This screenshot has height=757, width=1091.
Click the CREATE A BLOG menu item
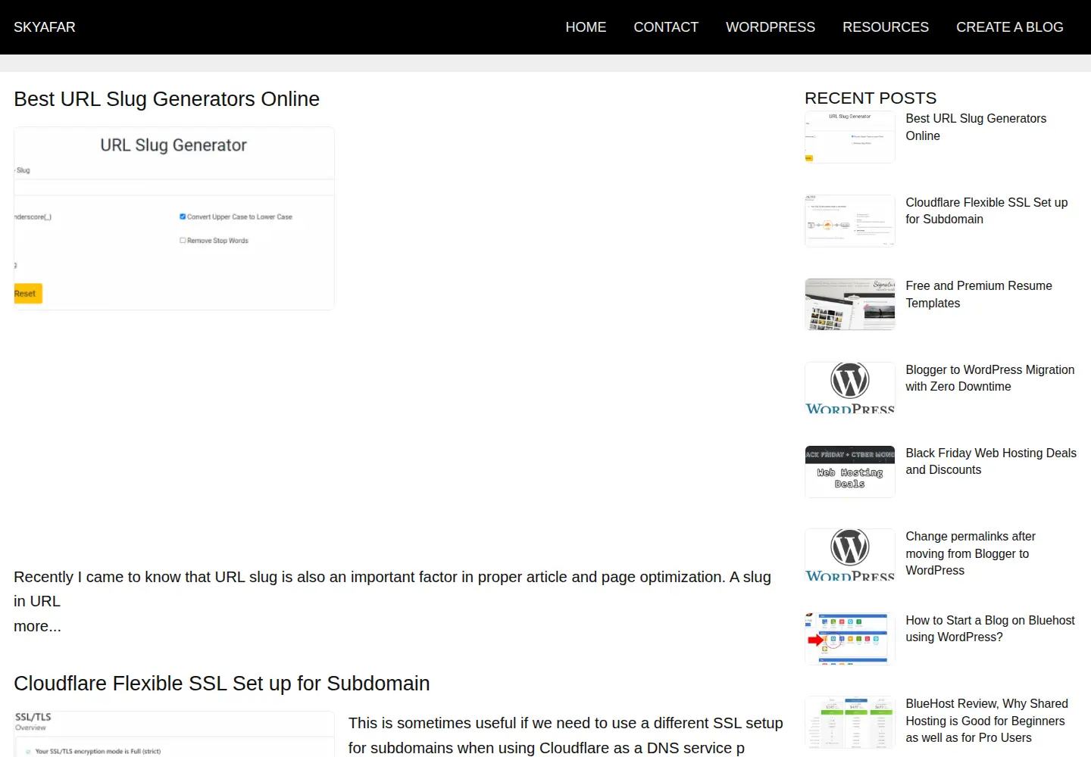tap(1010, 27)
